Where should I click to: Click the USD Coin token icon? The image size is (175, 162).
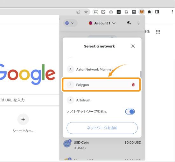[67, 144]
